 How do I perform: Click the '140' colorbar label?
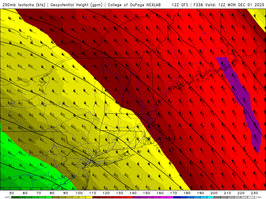(133, 193)
